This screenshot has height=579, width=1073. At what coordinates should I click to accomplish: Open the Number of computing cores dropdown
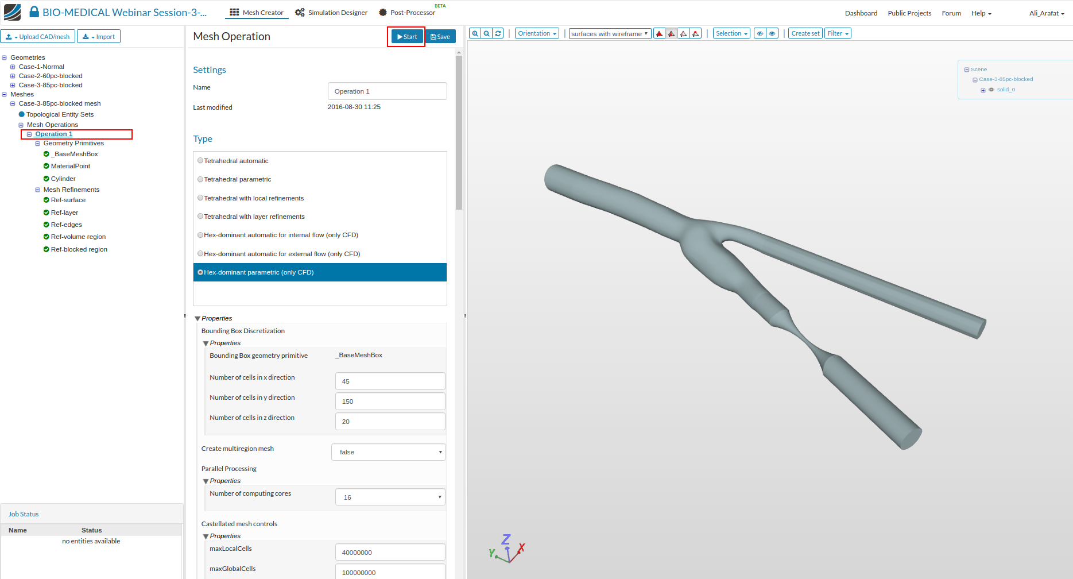tap(390, 497)
